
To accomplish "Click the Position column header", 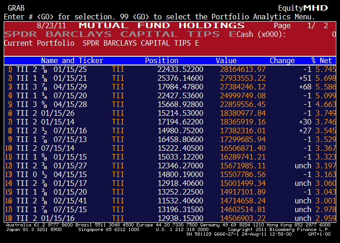I will [162, 60].
